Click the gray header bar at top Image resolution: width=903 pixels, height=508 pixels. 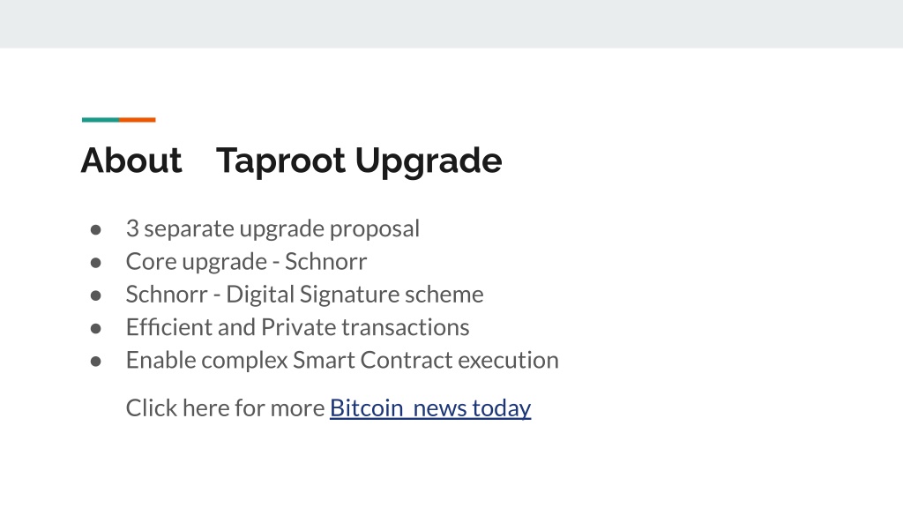point(451,24)
